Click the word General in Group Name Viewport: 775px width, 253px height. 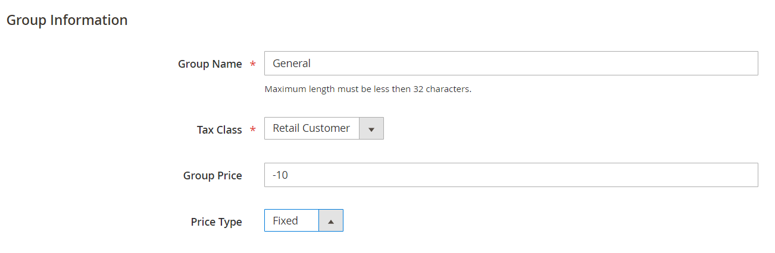292,63
